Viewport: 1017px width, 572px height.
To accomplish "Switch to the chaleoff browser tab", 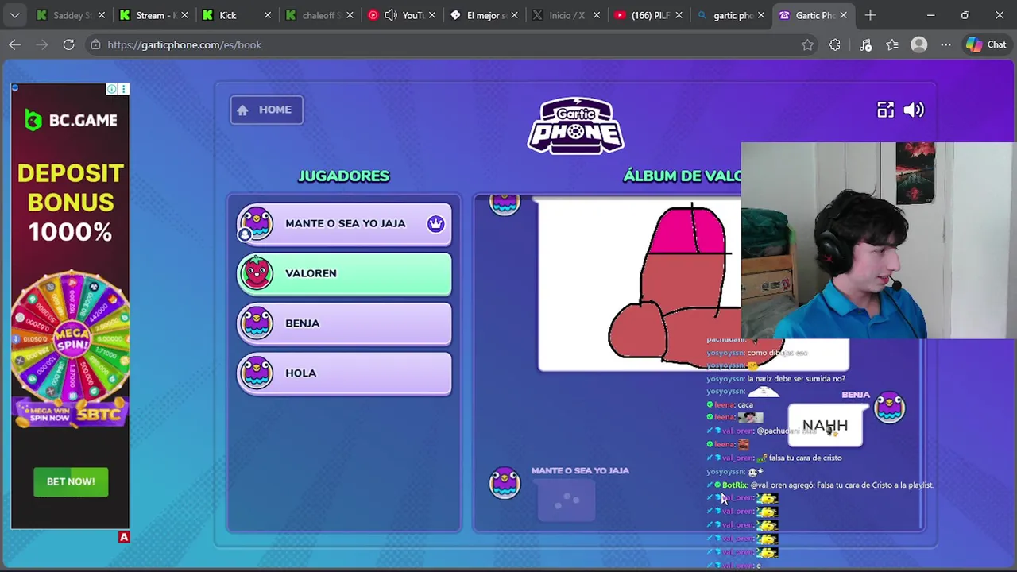I will click(x=318, y=15).
